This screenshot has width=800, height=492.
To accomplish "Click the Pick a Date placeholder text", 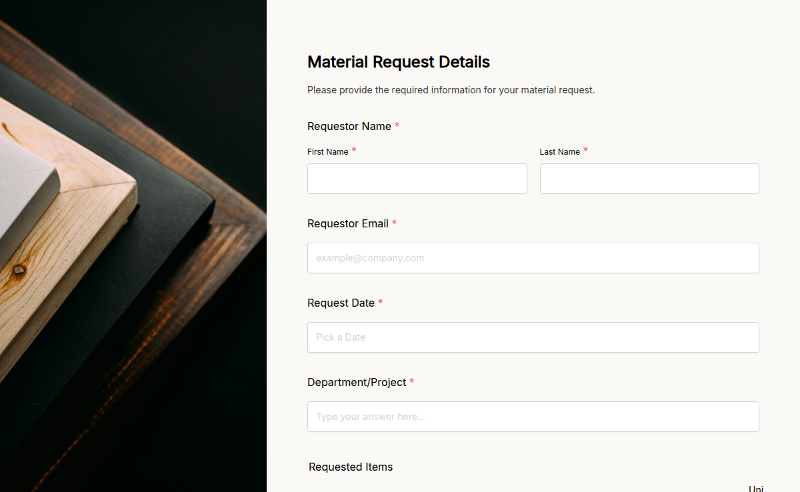I will (x=341, y=337).
